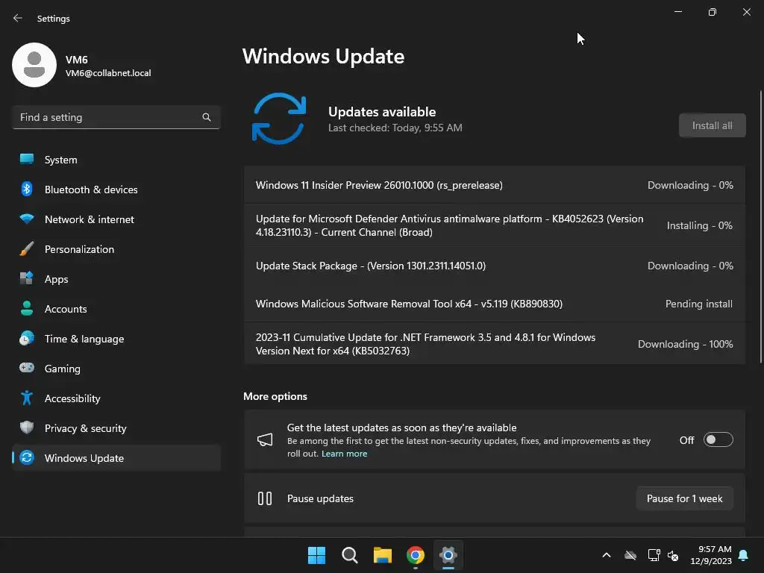Click the Settings gear on the taskbar
This screenshot has width=764, height=573.
click(448, 555)
